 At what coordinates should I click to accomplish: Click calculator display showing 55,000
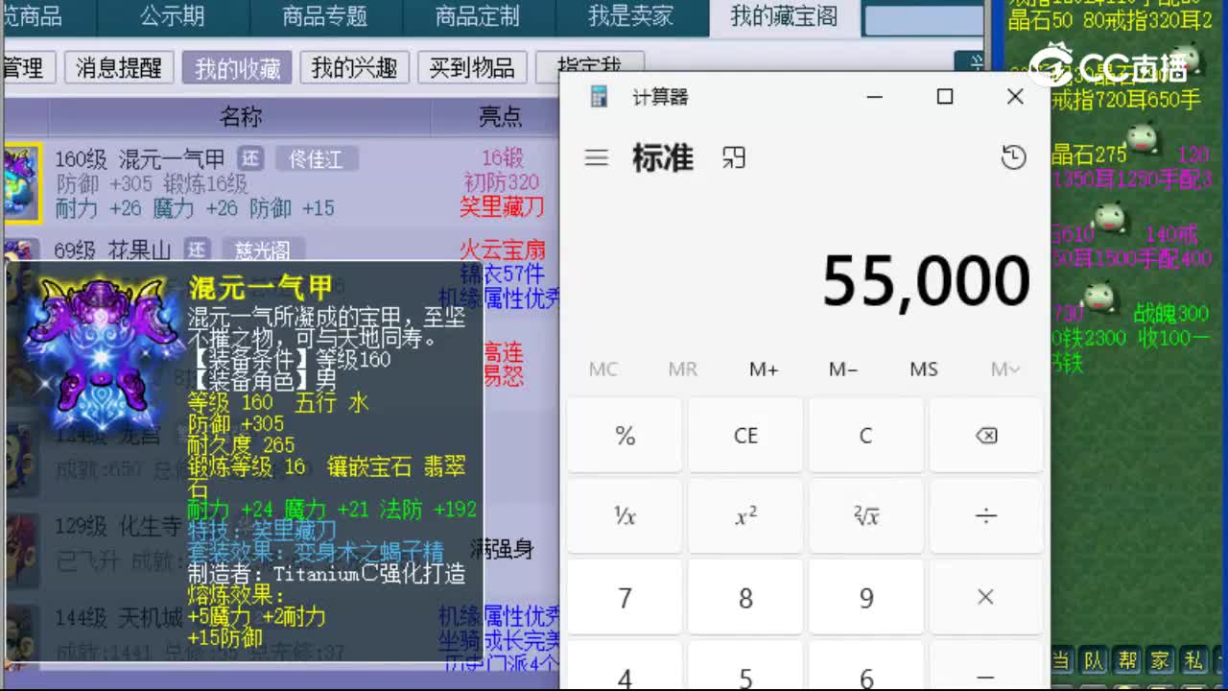point(926,282)
